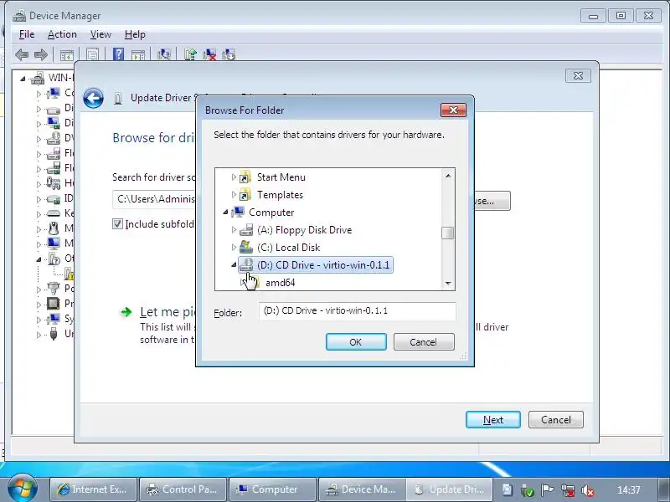Click OK in Browse For Folder dialog

click(x=356, y=342)
